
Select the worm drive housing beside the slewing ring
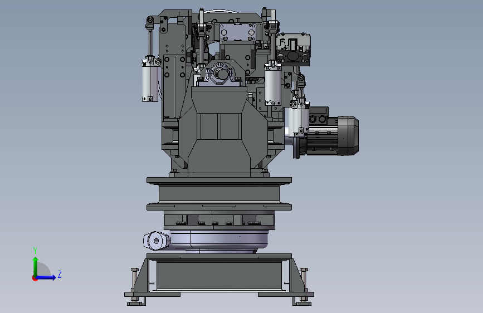coord(156,241)
